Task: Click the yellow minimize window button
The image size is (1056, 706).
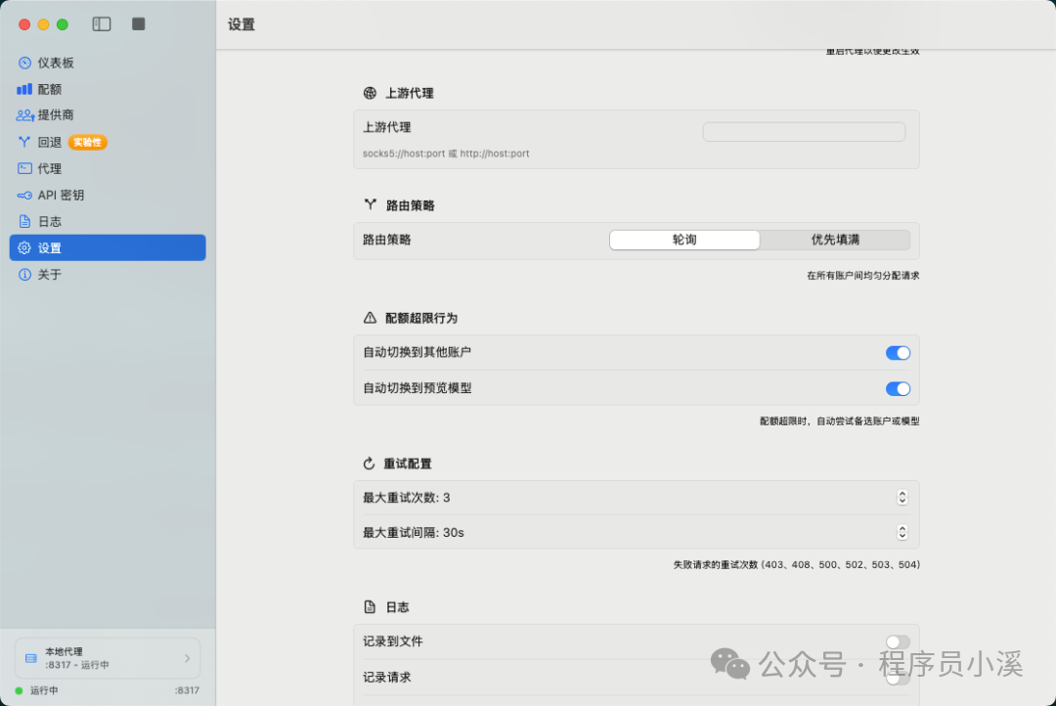Action: coord(43,24)
